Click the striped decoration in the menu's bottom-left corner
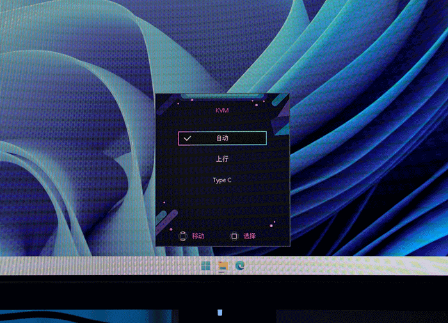This screenshot has width=448, height=323. 164,225
